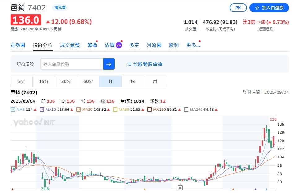
Task: Click the PK comparison button
Action: point(238,8)
